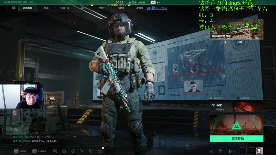Enable the 开启排位 checkbox

pyautogui.click(x=214, y=109)
